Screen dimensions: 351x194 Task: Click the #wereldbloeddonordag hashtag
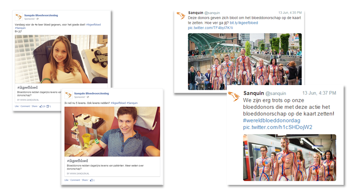tap(272, 121)
